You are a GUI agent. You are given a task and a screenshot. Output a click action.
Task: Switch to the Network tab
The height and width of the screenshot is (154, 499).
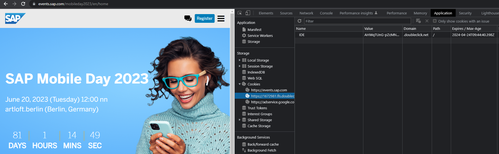[x=306, y=13]
